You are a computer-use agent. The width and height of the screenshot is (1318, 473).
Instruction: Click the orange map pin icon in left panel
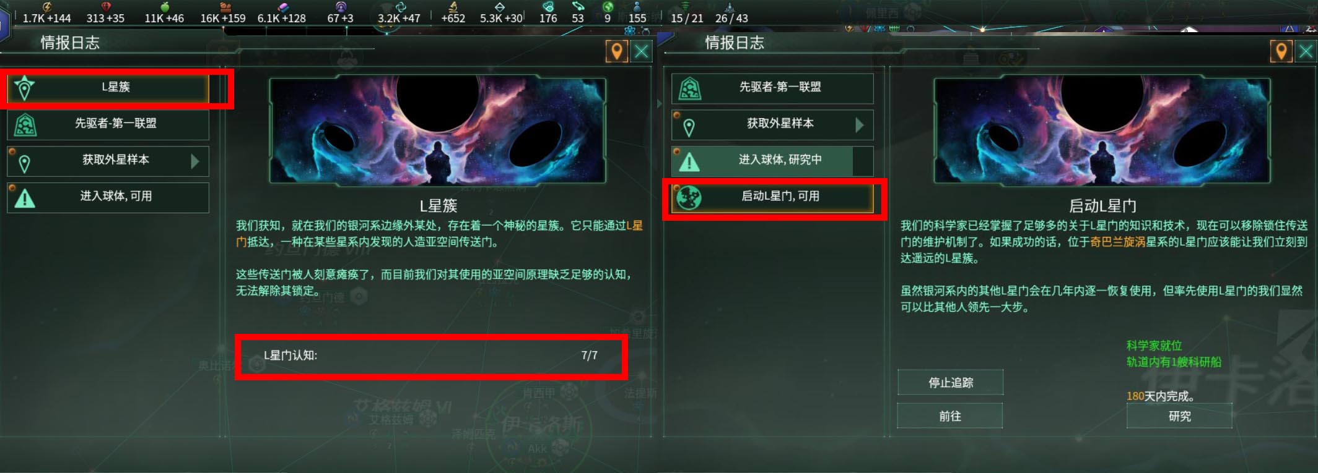coord(616,51)
